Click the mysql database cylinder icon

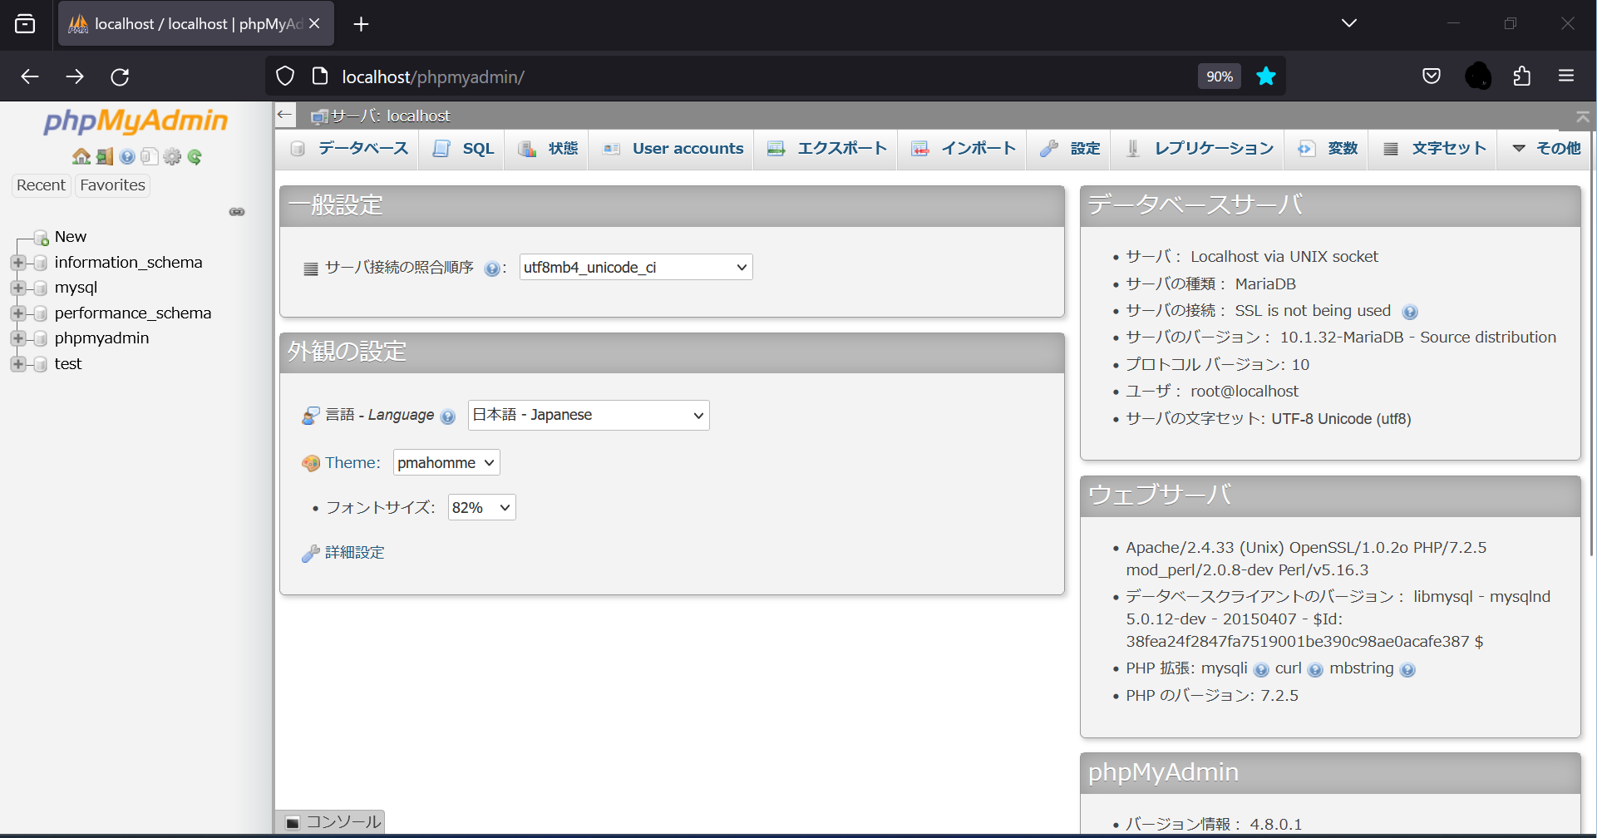(40, 288)
